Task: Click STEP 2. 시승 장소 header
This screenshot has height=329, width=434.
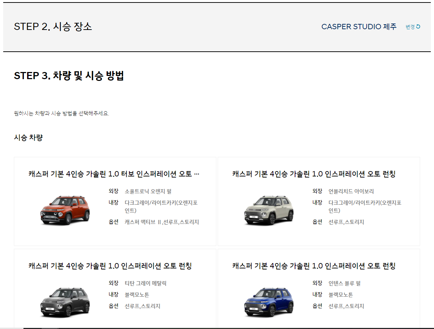Action: pos(53,26)
